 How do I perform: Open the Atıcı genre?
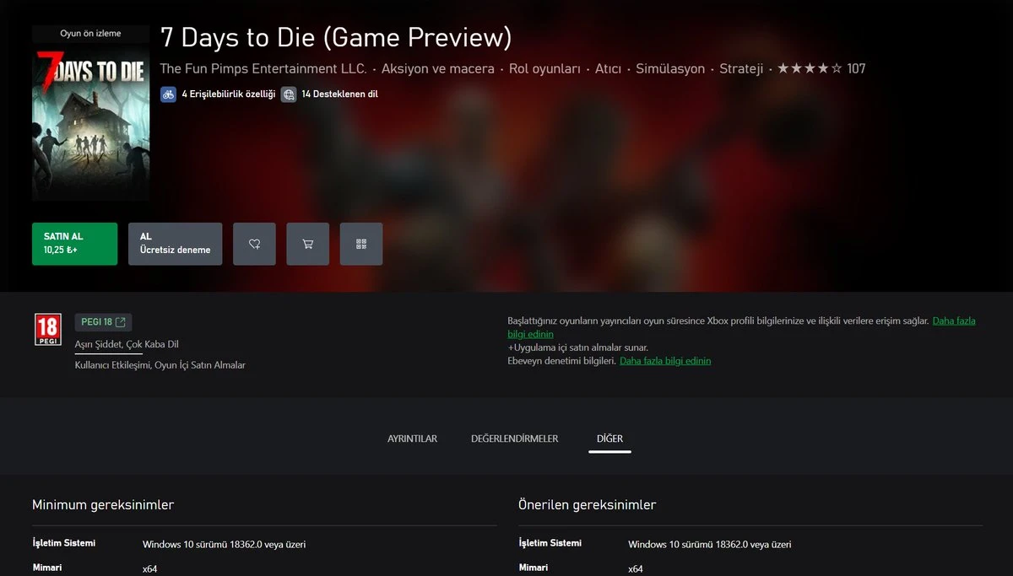(x=608, y=68)
